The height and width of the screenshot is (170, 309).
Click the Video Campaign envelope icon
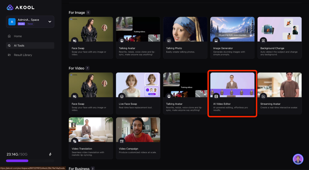click(122, 141)
